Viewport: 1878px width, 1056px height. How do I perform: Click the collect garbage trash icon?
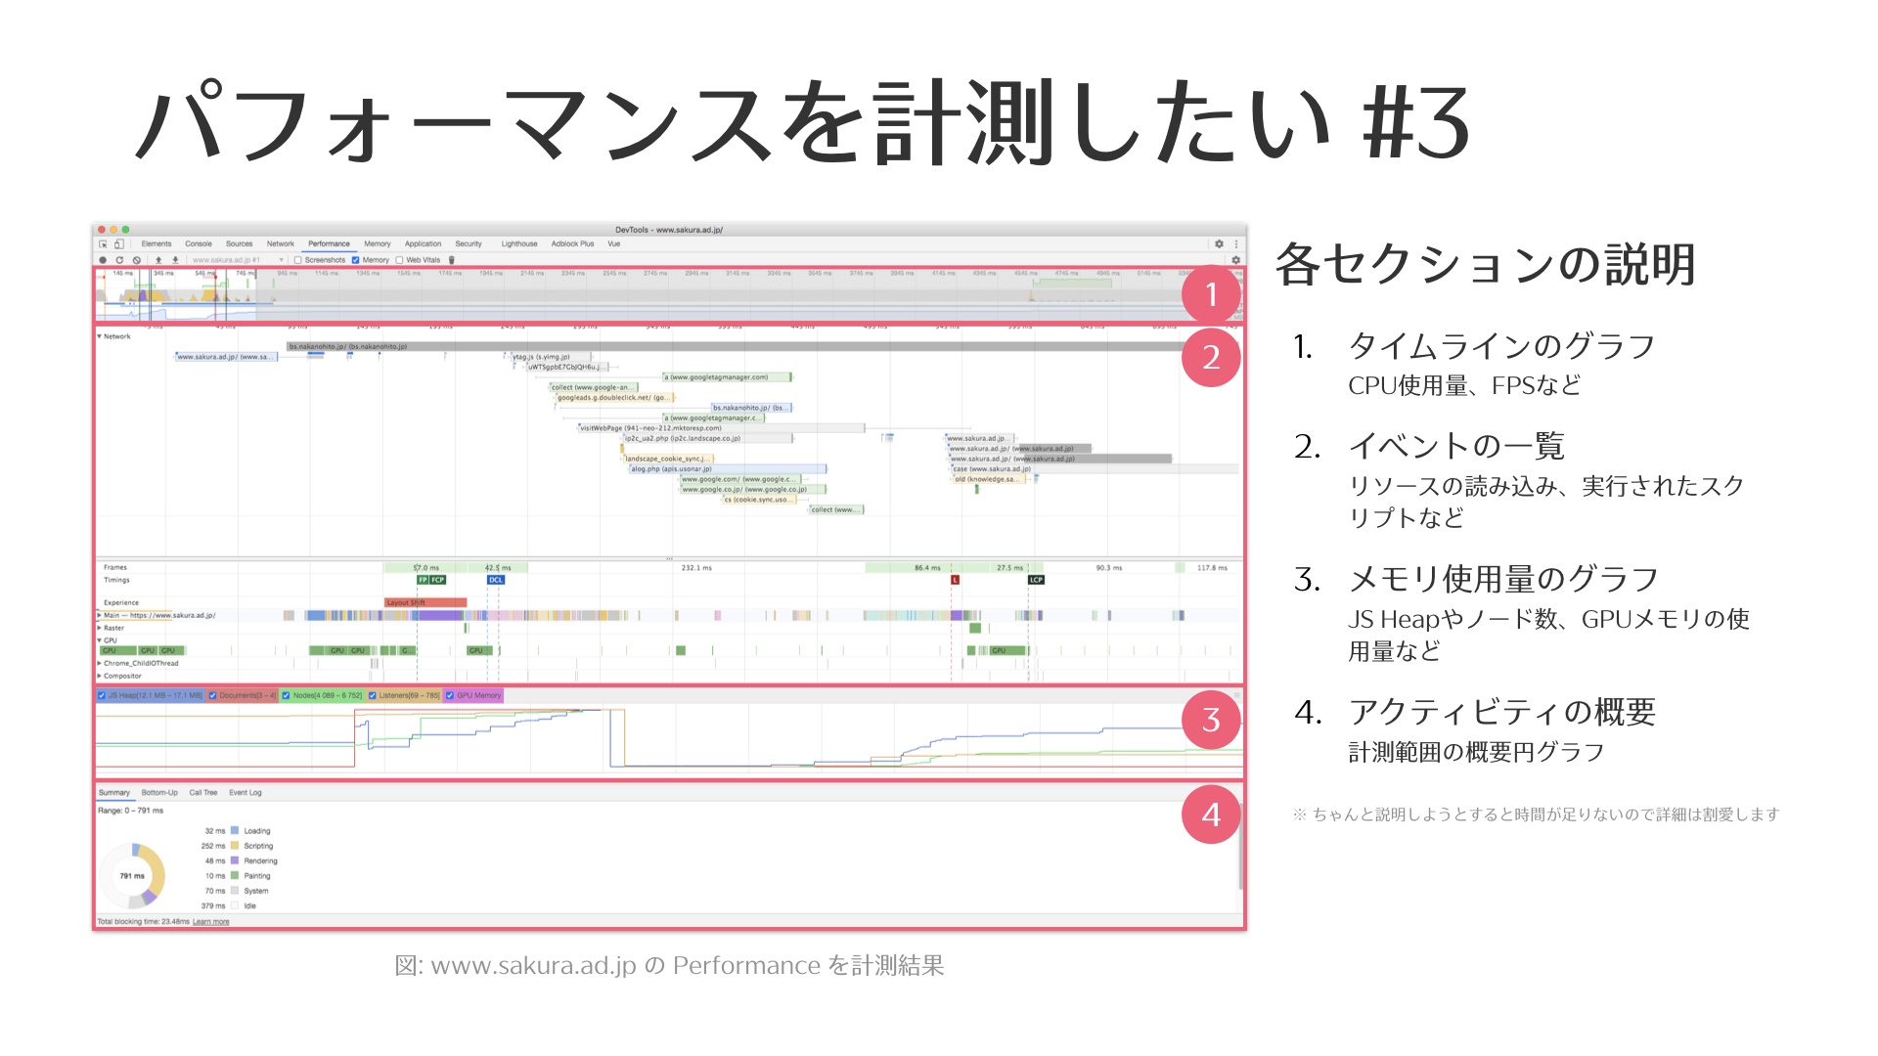451,260
